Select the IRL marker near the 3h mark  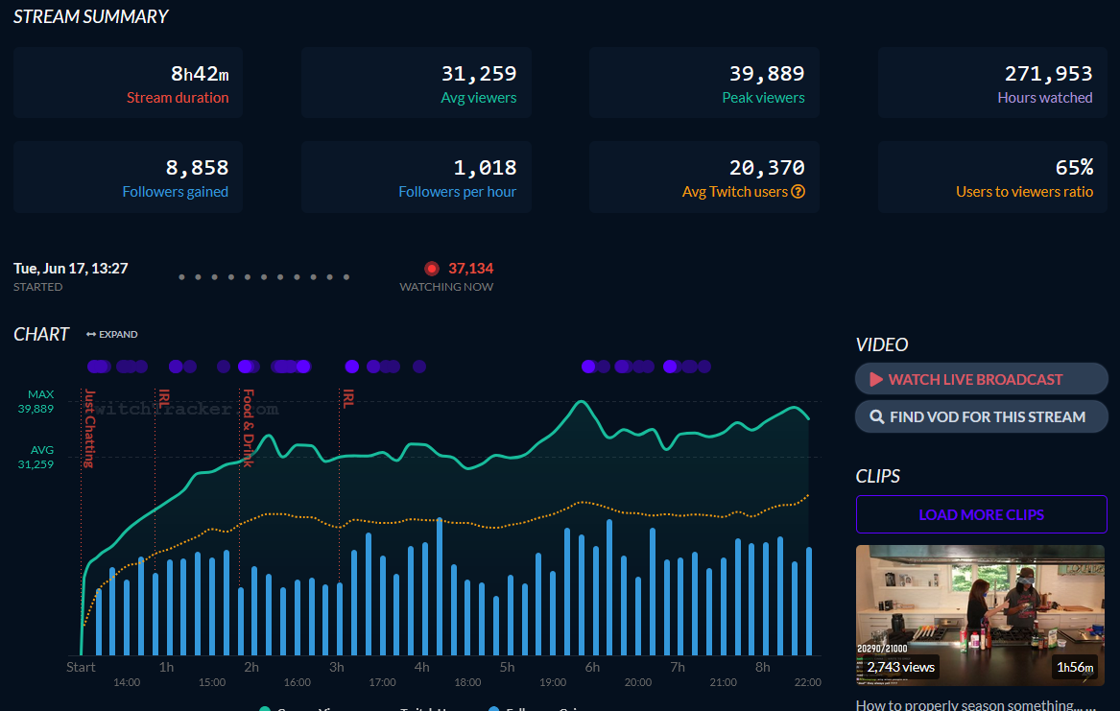pyautogui.click(x=347, y=399)
